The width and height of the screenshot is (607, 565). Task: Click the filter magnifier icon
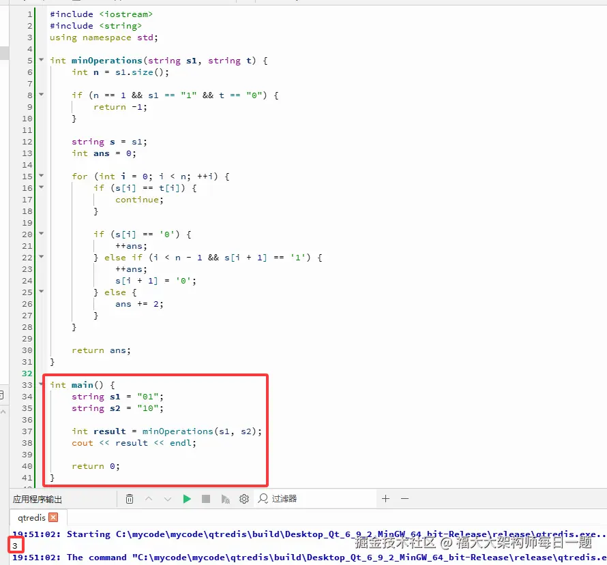263,499
